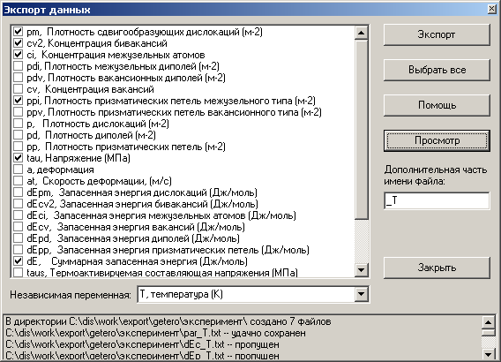Toggle the tau Напряжение checkbox
The image size is (501, 362).
pyautogui.click(x=19, y=158)
